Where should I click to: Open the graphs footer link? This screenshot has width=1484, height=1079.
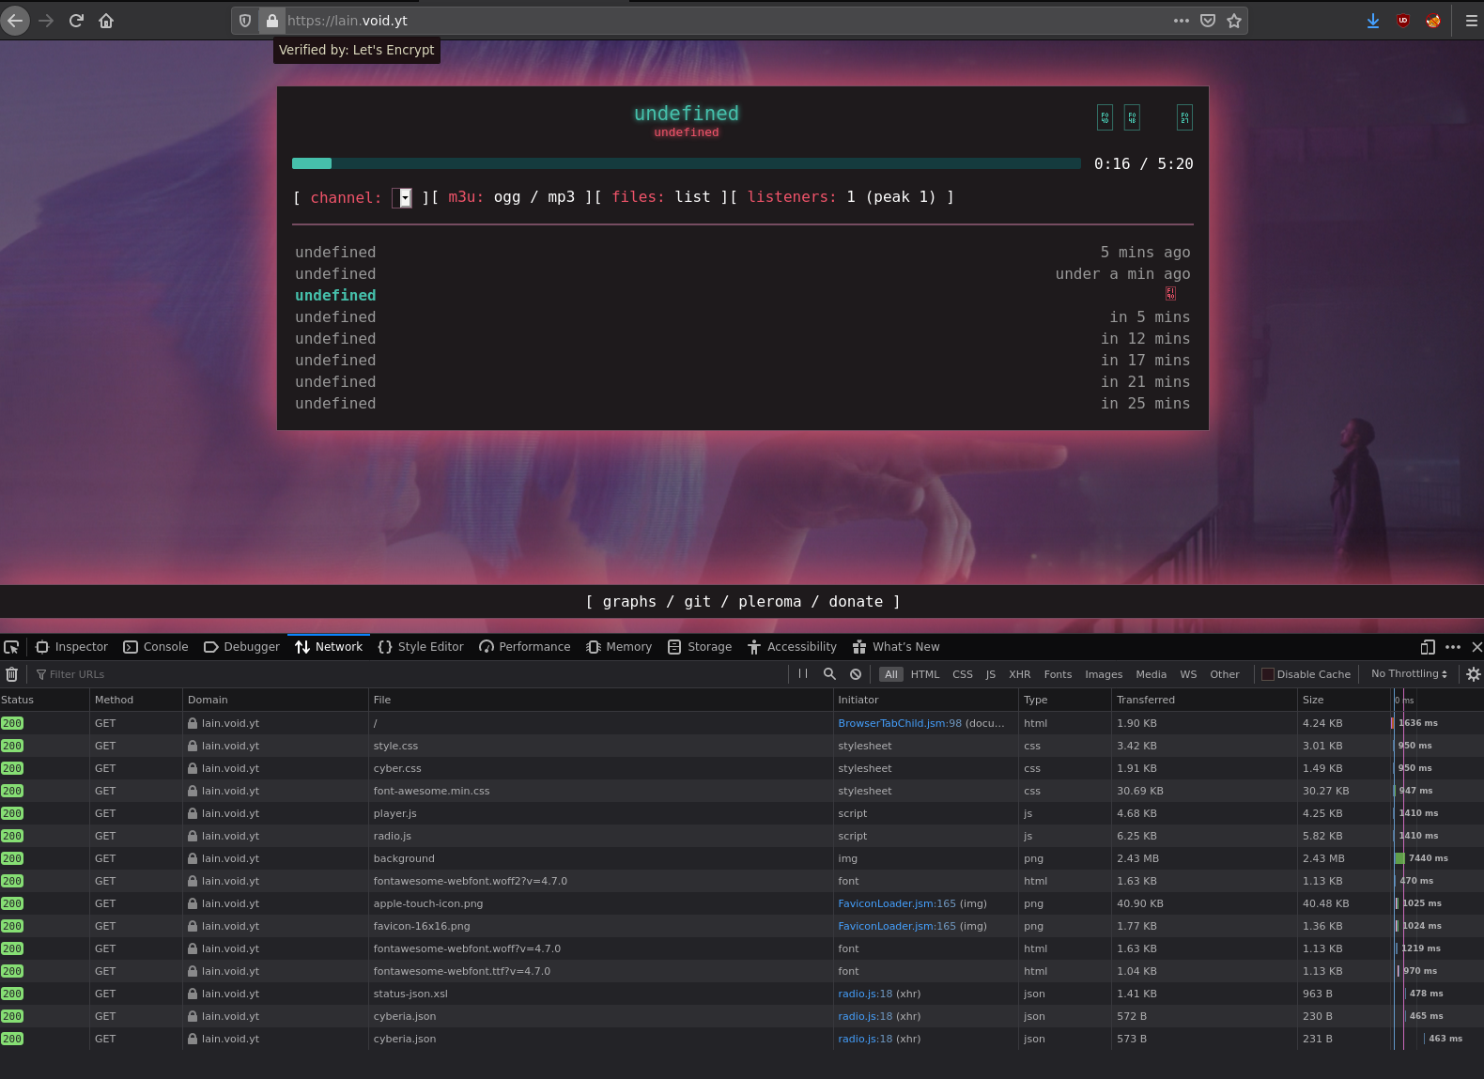(x=629, y=602)
